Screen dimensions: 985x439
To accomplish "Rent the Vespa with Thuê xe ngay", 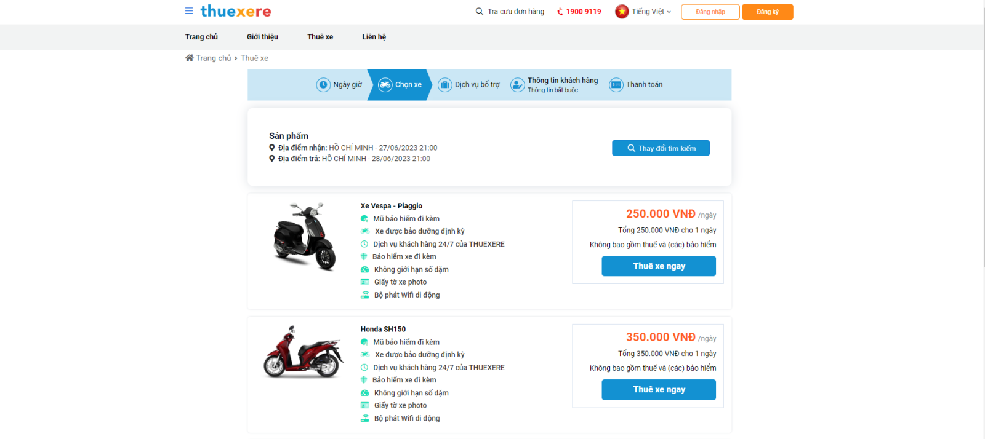I will (659, 266).
